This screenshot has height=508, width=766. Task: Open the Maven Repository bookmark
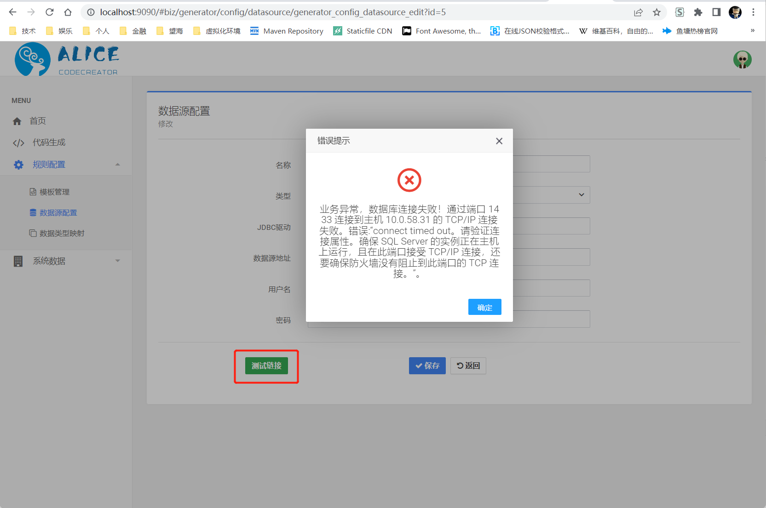click(287, 31)
